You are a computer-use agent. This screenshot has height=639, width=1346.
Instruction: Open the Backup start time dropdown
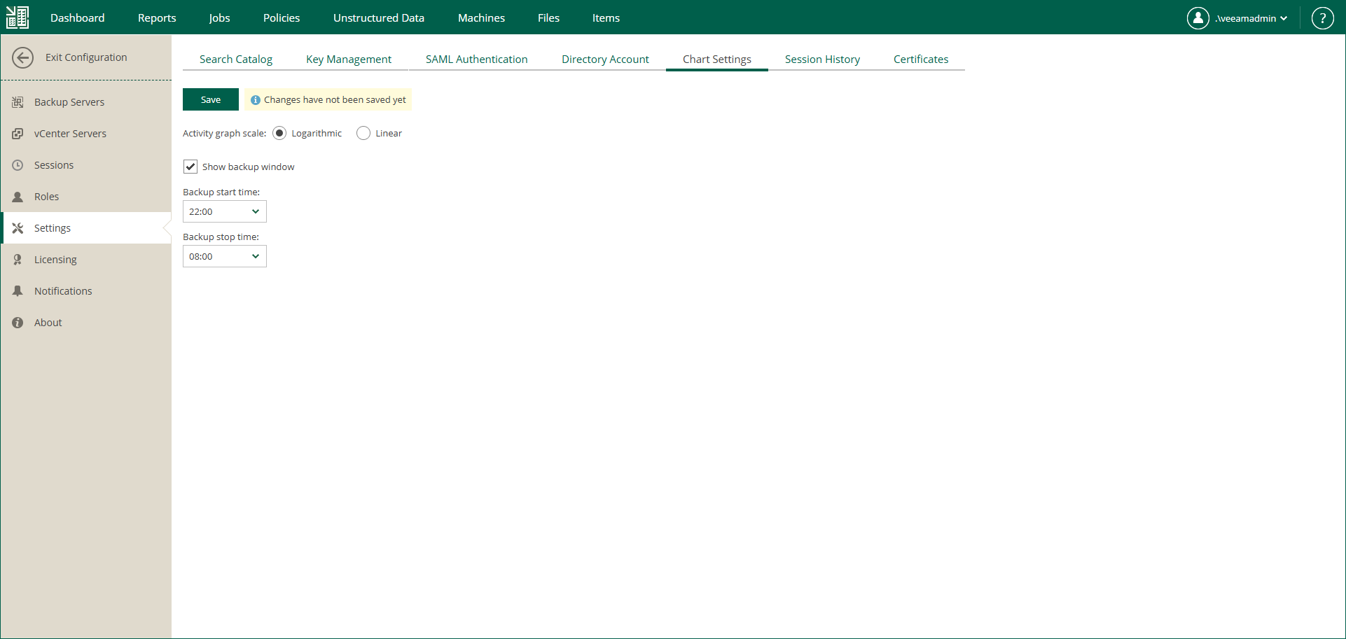coord(224,211)
